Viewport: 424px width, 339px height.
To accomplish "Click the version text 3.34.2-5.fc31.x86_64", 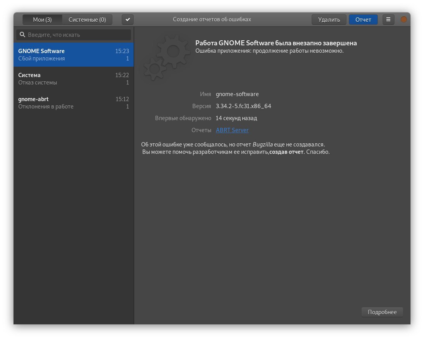I will pyautogui.click(x=243, y=106).
